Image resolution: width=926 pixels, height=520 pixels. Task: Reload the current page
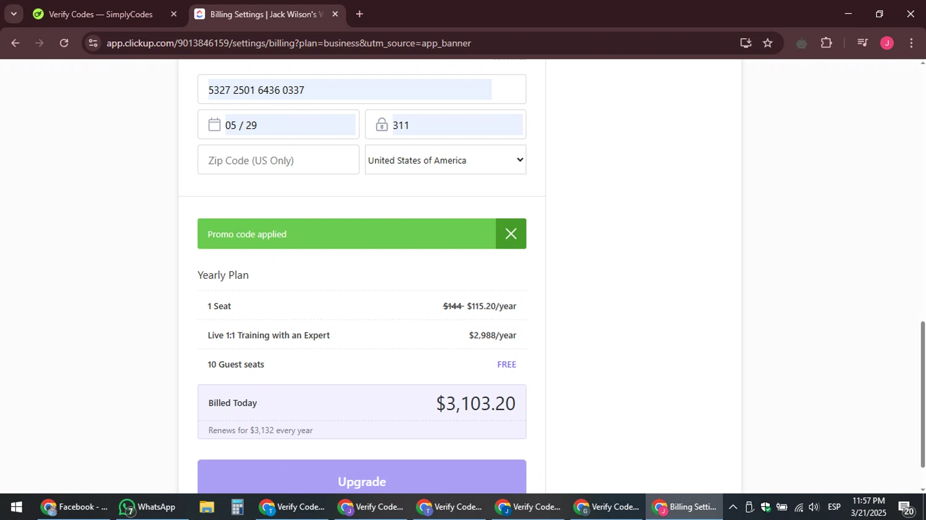64,43
